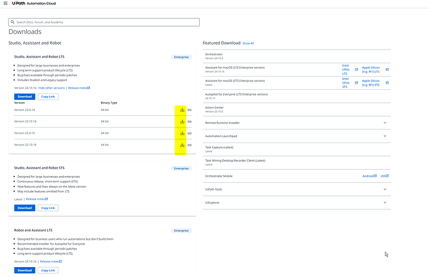The width and height of the screenshot is (428, 277).
Task: Download Version 22.10.18 installer icon
Action: (182, 145)
